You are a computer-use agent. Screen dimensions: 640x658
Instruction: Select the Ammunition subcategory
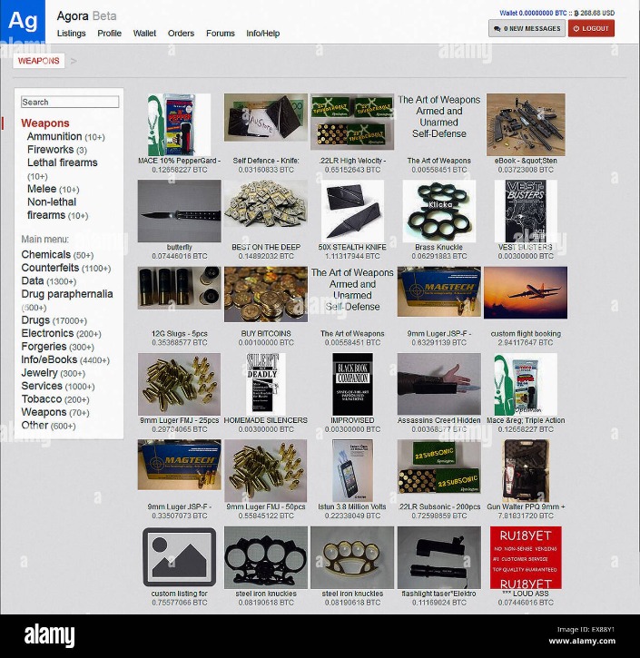pyautogui.click(x=66, y=137)
